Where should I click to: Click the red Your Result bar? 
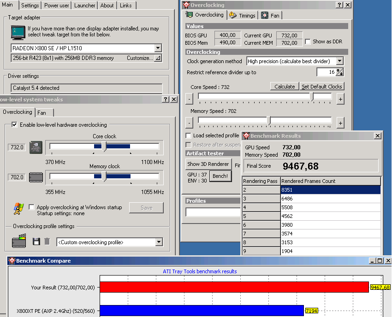(234, 287)
